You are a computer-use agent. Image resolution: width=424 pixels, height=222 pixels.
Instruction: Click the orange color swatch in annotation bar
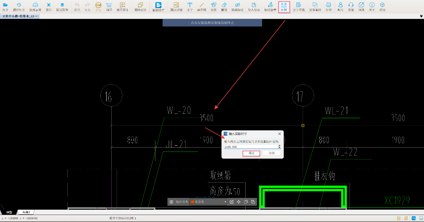tap(192, 202)
